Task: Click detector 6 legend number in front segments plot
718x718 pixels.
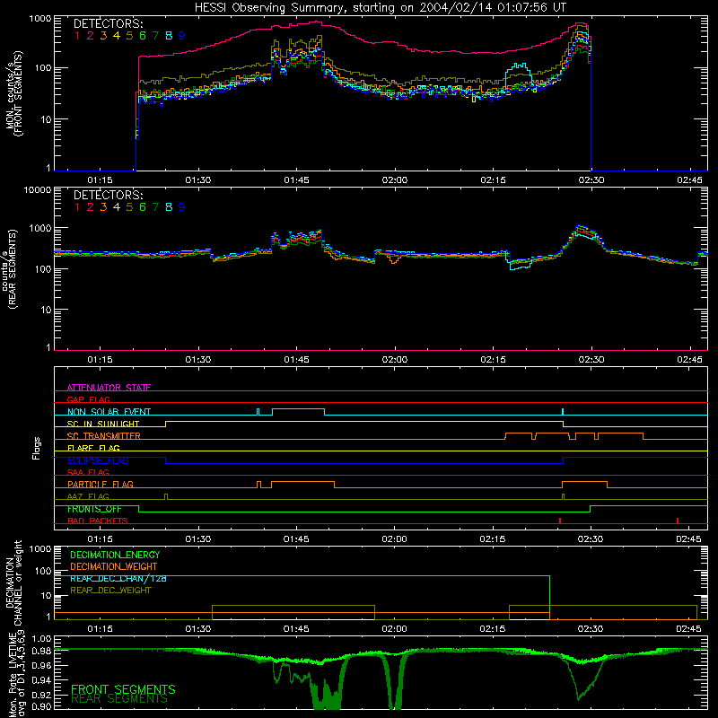Action: (143, 36)
